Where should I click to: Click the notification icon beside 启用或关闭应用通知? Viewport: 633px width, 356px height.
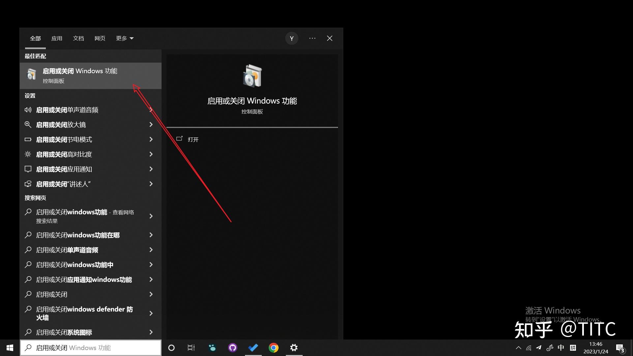28,169
